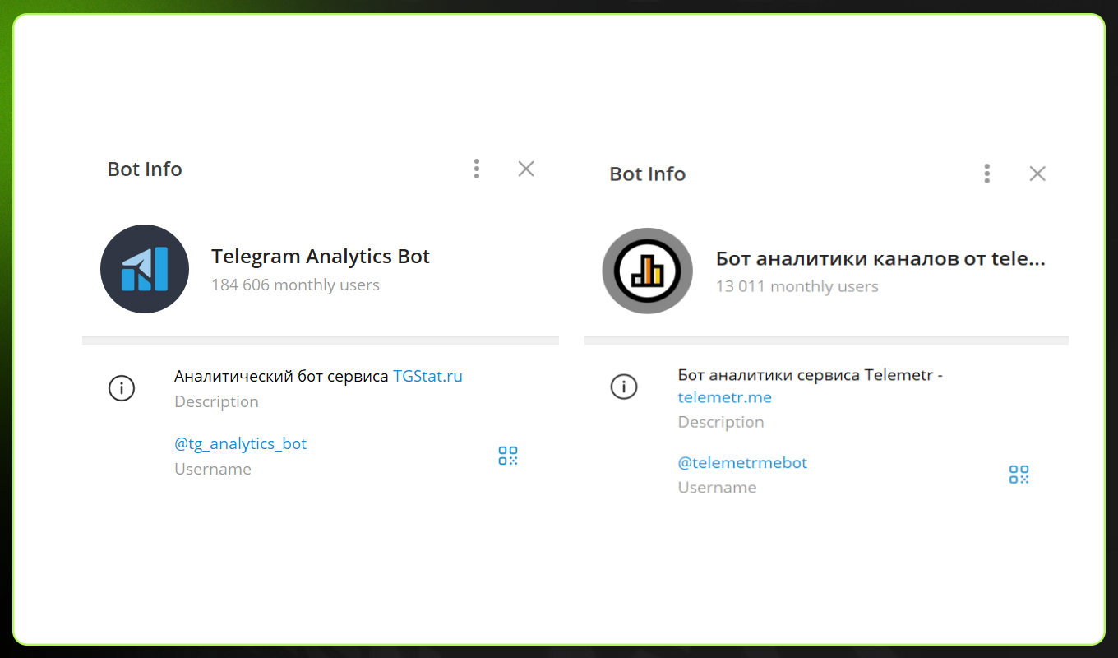The image size is (1118, 658).
Task: Select the Telegram Analytics Bot title
Action: 321,256
